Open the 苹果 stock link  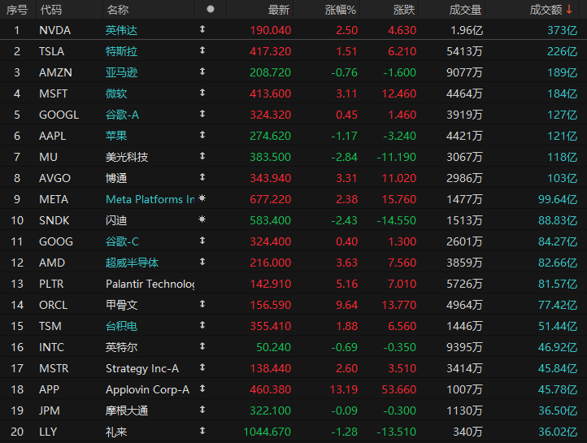pos(116,136)
